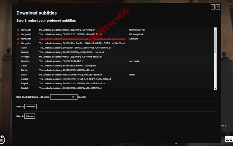Click the scrollbar down arrow of subtitle list
Screen dimensions: 233x146
[215, 89]
